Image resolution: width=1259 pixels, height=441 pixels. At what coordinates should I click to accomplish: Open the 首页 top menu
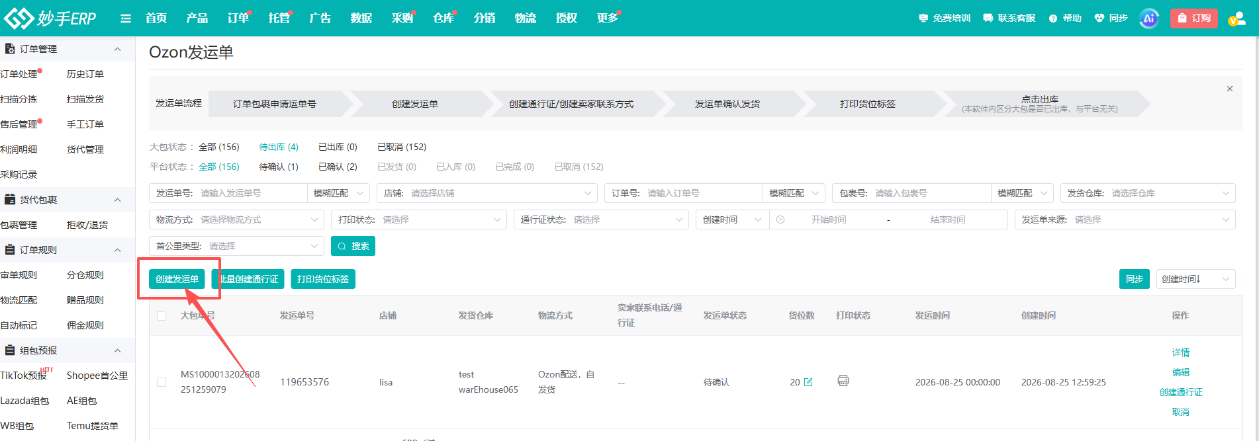tap(156, 19)
